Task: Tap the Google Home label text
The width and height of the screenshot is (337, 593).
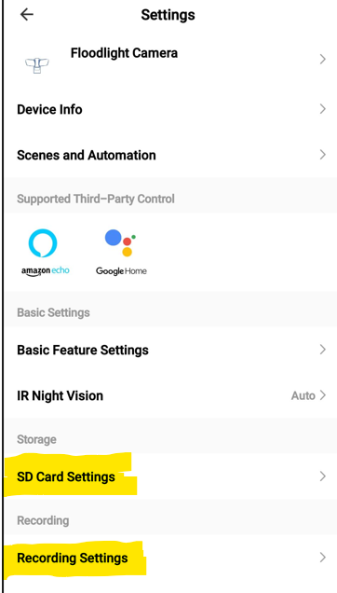Action: coord(121,271)
